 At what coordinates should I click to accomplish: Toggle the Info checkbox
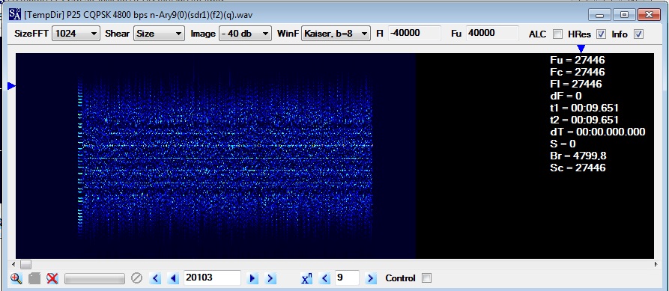coord(639,34)
